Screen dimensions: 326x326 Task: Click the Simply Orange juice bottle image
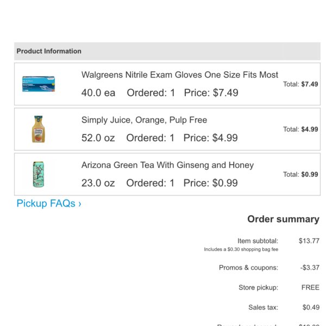tap(38, 129)
